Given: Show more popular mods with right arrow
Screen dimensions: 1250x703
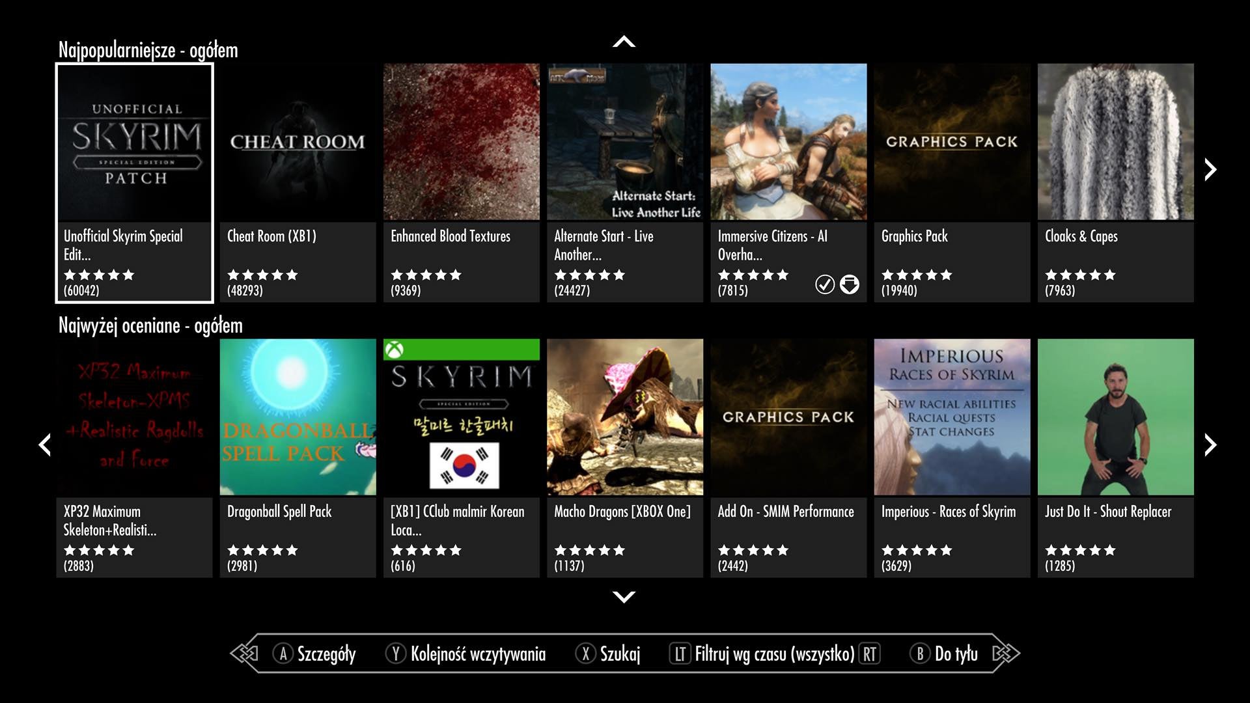Looking at the screenshot, I should [1210, 169].
